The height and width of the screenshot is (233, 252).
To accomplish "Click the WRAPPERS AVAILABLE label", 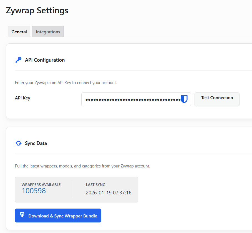I will pos(41,184).
